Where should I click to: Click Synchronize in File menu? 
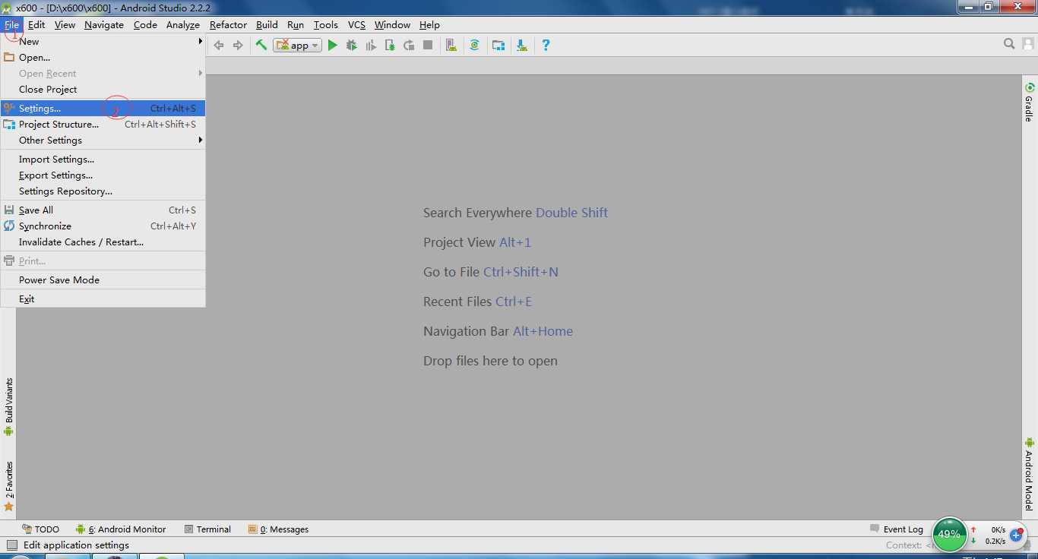[x=103, y=226]
